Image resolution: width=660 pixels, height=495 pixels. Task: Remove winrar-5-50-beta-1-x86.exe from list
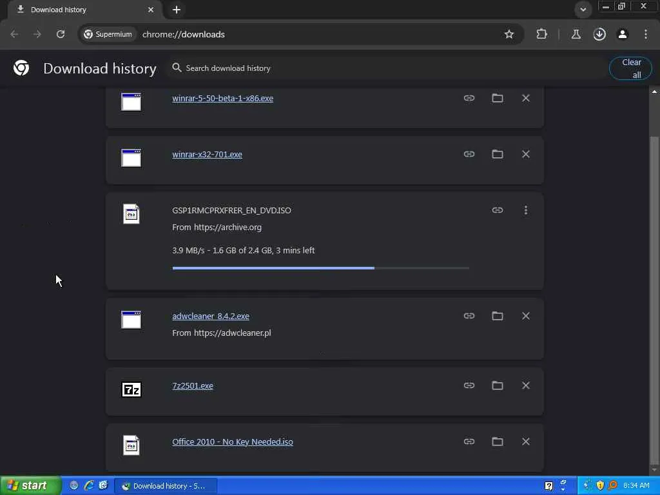click(x=526, y=98)
